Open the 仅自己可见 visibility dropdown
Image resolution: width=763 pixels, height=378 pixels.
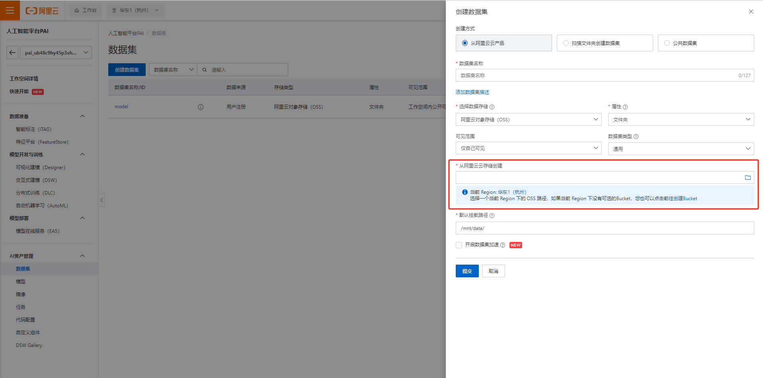[x=529, y=148]
